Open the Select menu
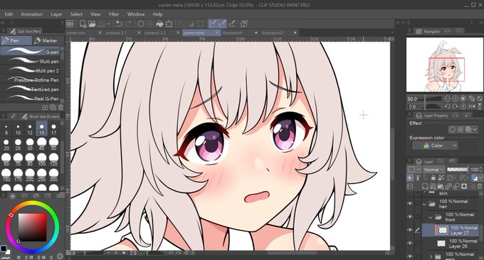This screenshot has height=260, width=484. (x=76, y=14)
